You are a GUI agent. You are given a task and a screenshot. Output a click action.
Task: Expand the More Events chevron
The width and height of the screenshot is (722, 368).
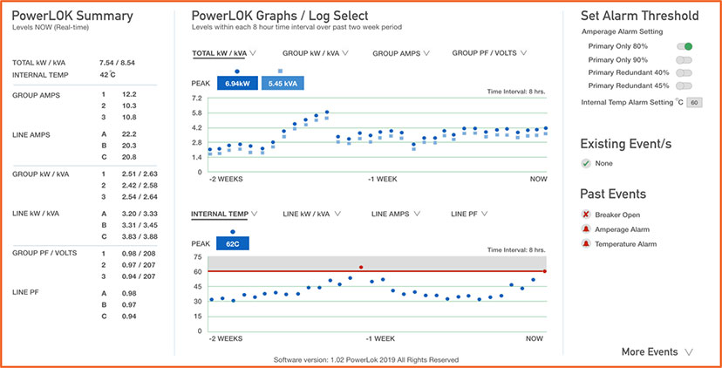coord(689,352)
